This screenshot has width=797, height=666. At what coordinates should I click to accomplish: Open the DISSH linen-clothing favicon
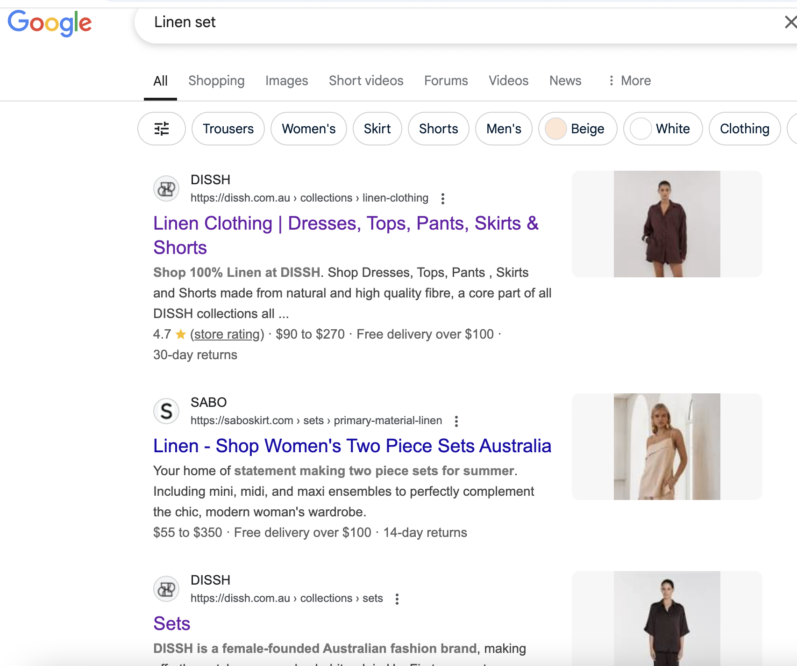(x=166, y=188)
